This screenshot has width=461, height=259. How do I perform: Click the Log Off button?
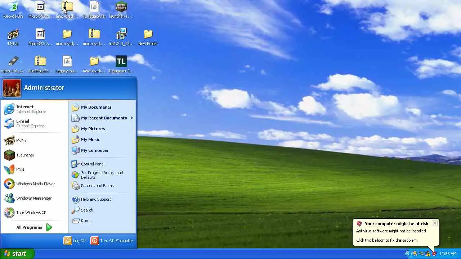click(x=75, y=241)
